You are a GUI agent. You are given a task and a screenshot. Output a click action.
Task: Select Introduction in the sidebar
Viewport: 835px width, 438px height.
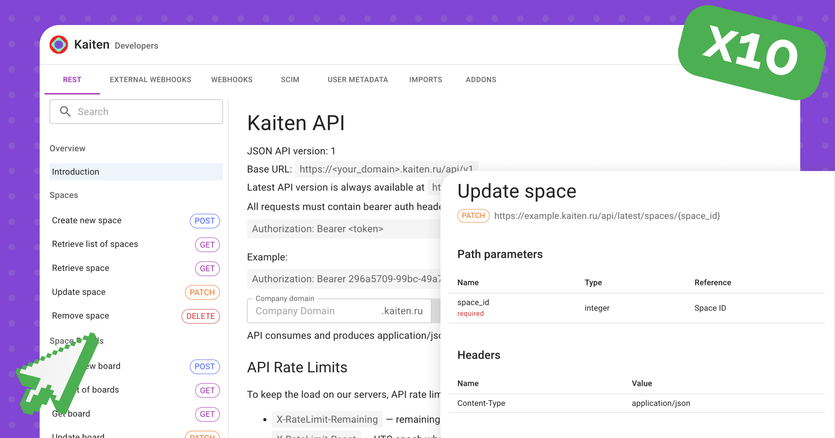136,172
